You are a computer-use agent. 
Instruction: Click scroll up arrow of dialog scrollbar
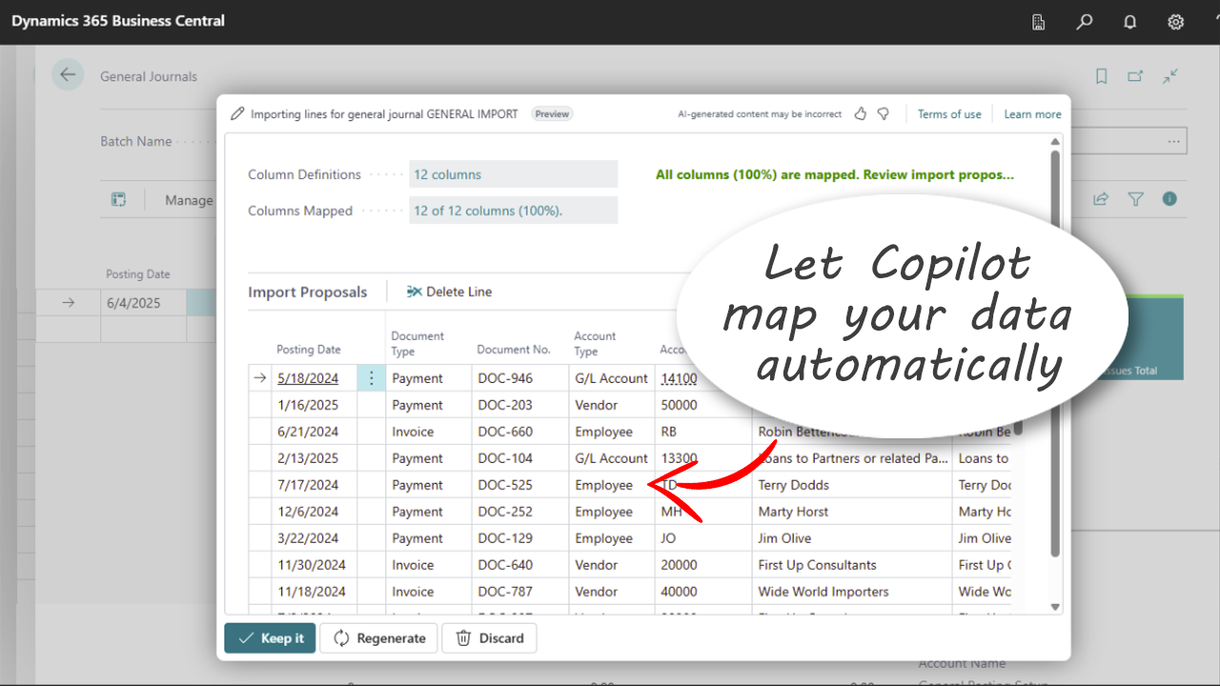coord(1055,141)
